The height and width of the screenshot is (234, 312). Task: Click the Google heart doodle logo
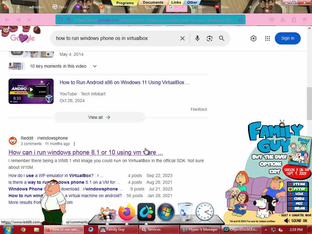23,37
